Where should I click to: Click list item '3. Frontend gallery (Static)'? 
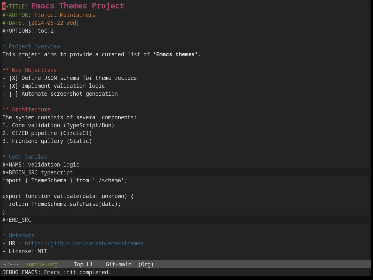pos(47,141)
